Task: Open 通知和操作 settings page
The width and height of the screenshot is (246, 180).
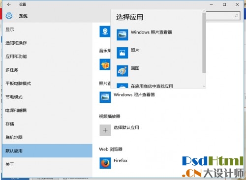Action: point(47,43)
